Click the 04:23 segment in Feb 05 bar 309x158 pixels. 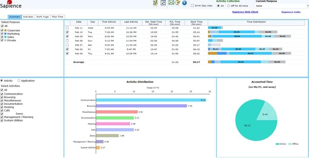[251, 53]
